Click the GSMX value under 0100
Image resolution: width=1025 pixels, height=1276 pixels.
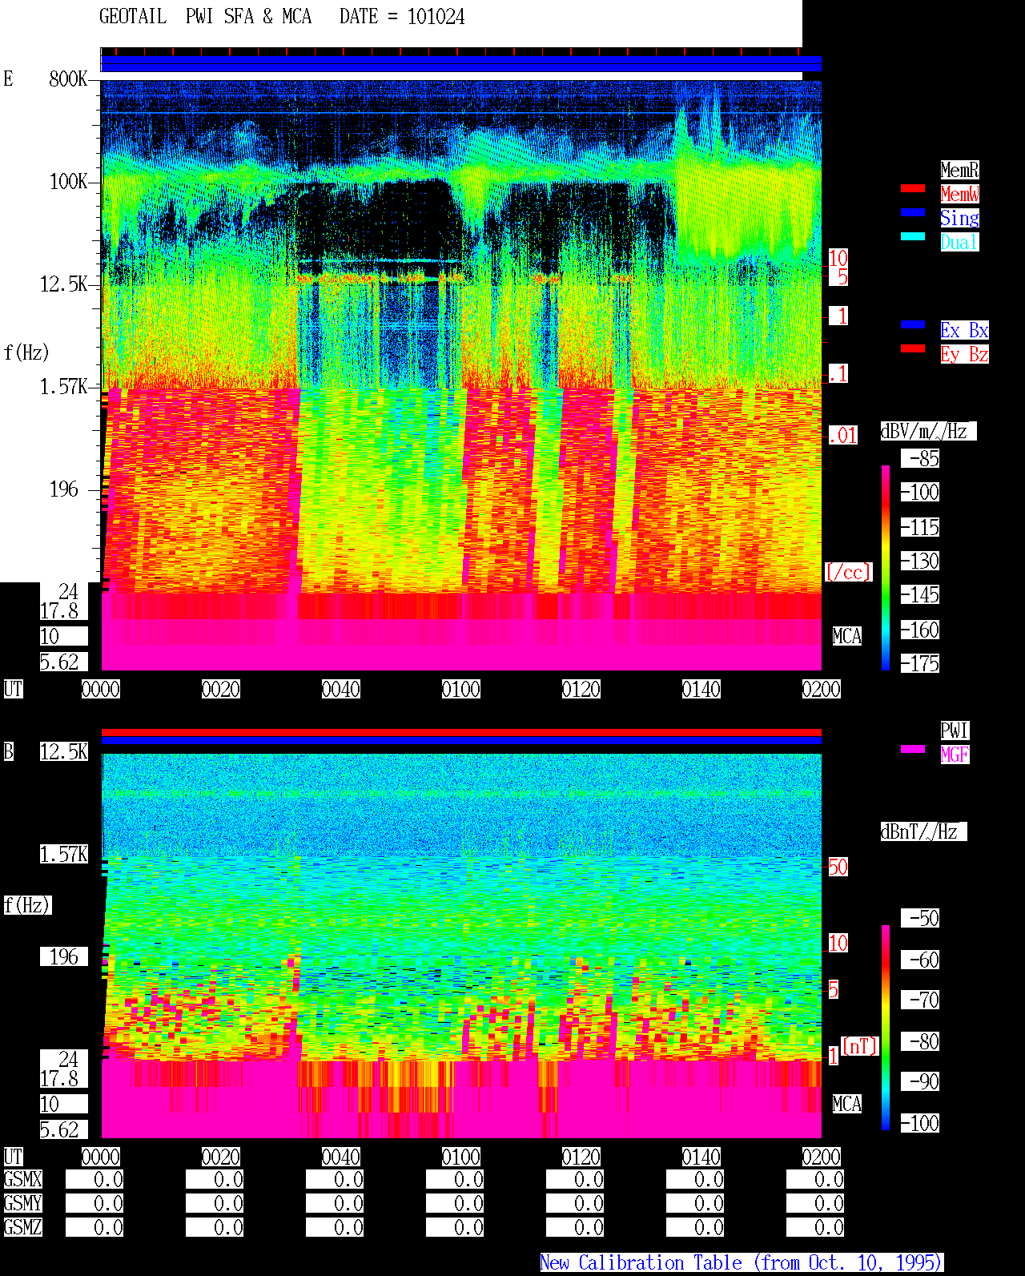tap(455, 1179)
